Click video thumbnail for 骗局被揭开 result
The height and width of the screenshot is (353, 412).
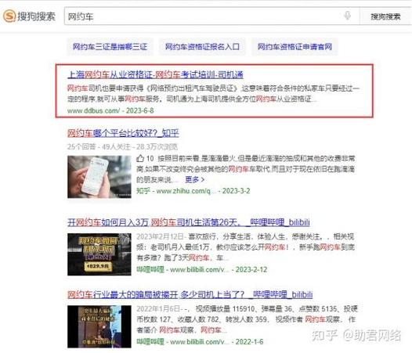coord(99,326)
